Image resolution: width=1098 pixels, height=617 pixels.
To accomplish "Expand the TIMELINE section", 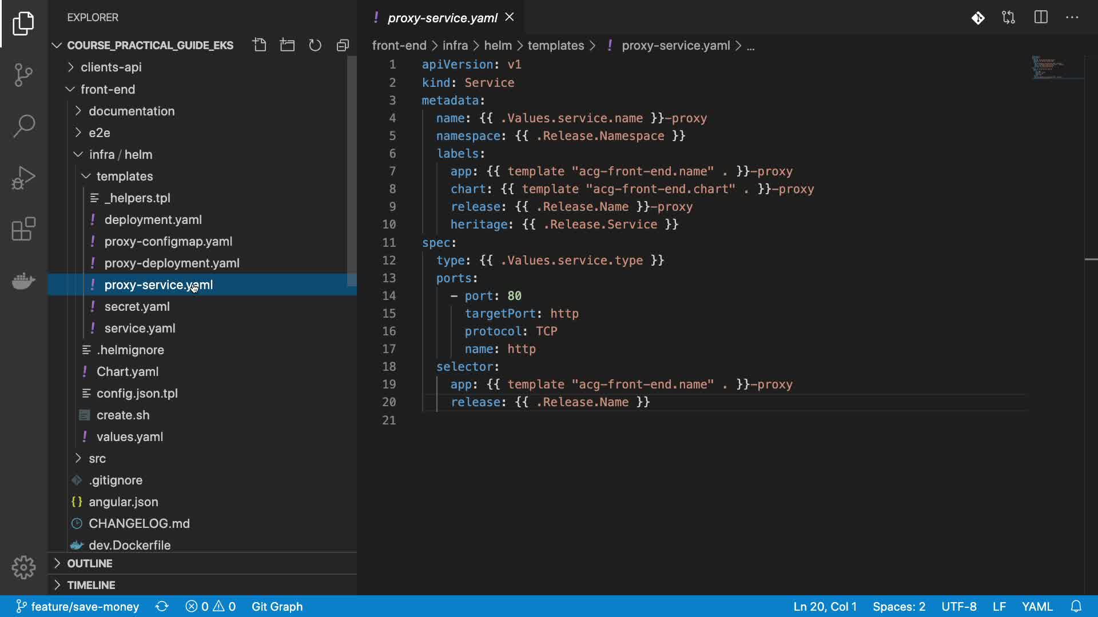I will (91, 585).
